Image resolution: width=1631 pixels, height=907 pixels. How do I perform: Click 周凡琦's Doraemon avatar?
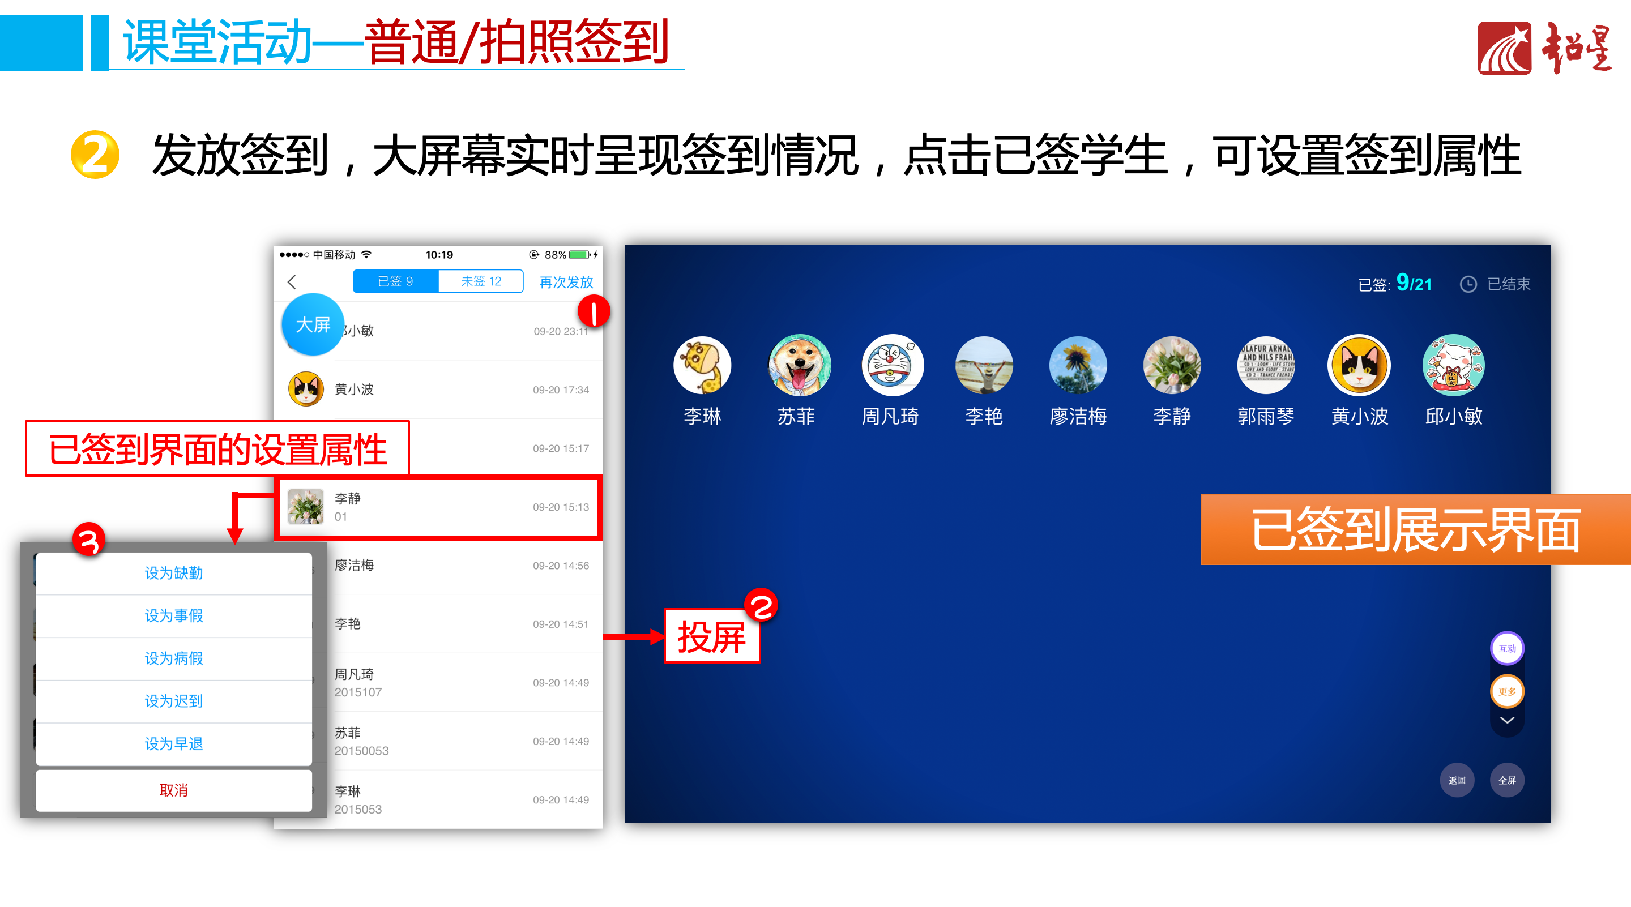point(892,366)
